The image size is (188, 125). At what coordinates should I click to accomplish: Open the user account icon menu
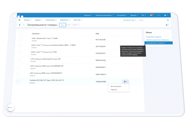[166, 15]
